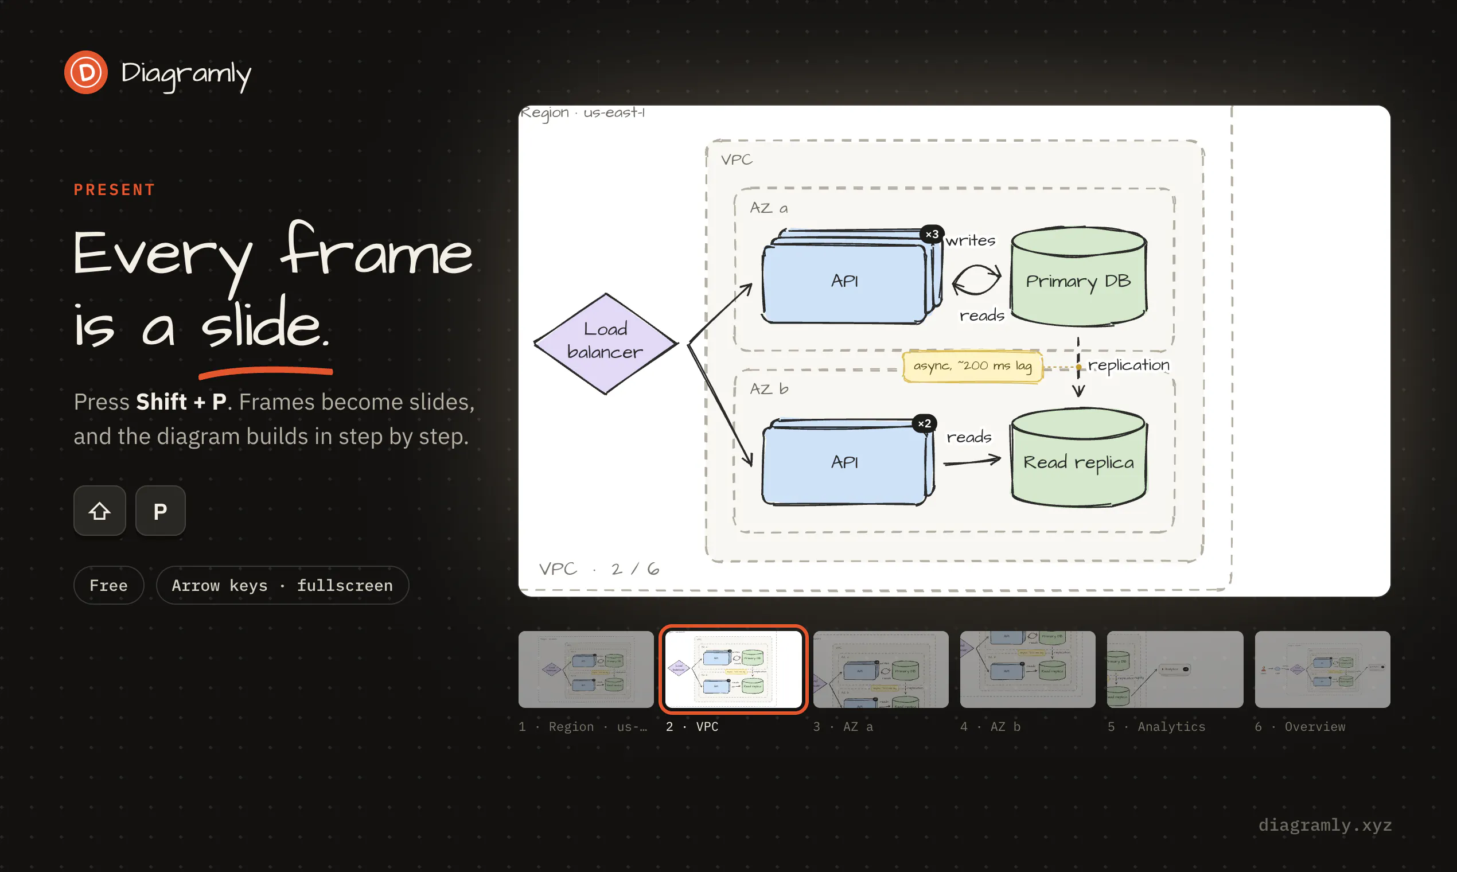Click the async ~200 ms lag note

972,366
